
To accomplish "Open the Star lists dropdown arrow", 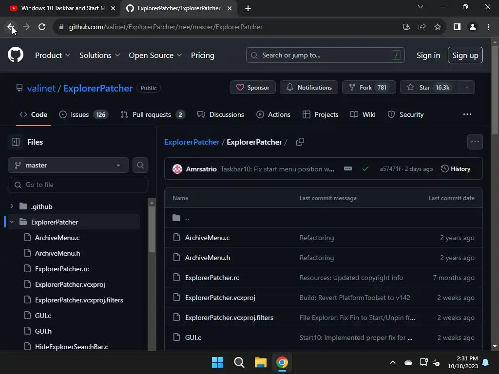I will (x=467, y=88).
